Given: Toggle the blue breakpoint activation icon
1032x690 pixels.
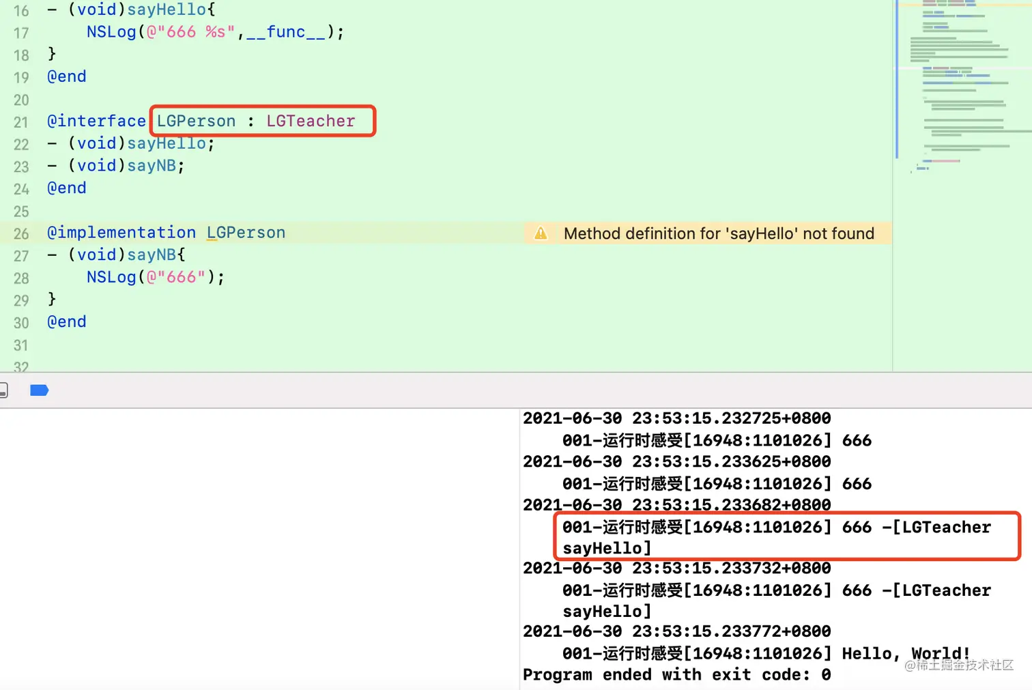Looking at the screenshot, I should click(40, 390).
